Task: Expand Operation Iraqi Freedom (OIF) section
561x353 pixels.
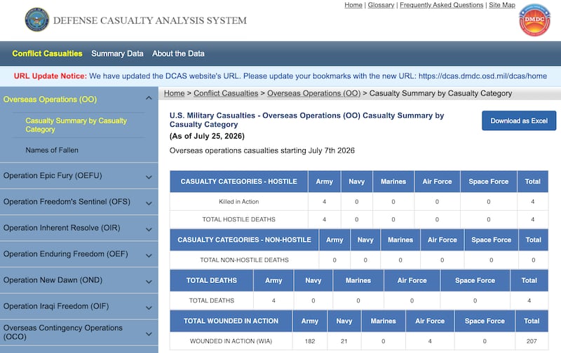Action: pos(79,307)
